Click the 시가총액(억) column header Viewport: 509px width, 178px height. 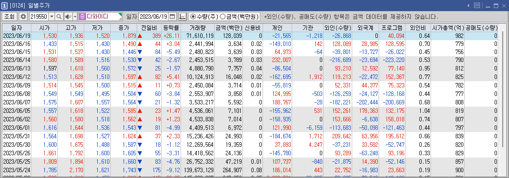click(448, 28)
